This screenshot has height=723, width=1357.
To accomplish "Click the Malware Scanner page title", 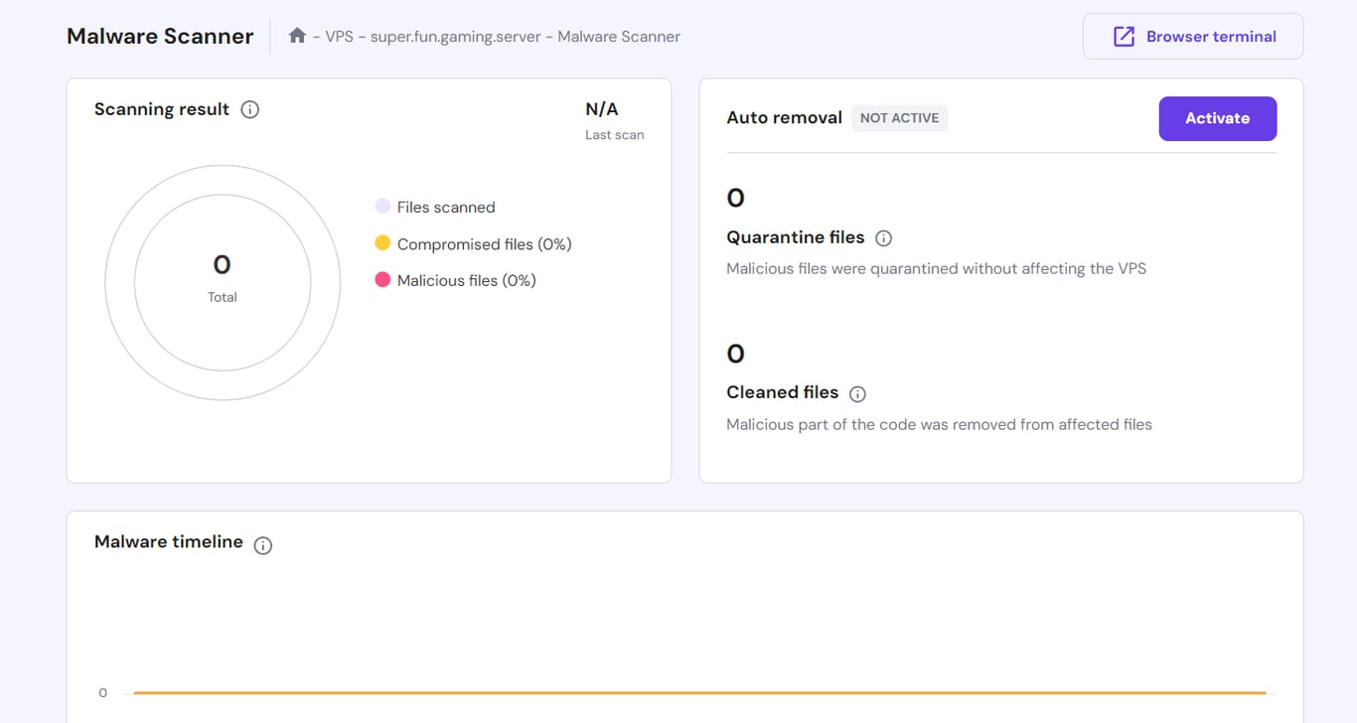I will click(x=160, y=35).
